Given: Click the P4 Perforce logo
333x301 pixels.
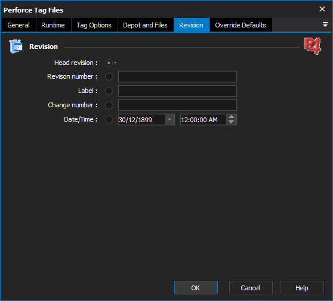Looking at the screenshot, I should point(313,46).
